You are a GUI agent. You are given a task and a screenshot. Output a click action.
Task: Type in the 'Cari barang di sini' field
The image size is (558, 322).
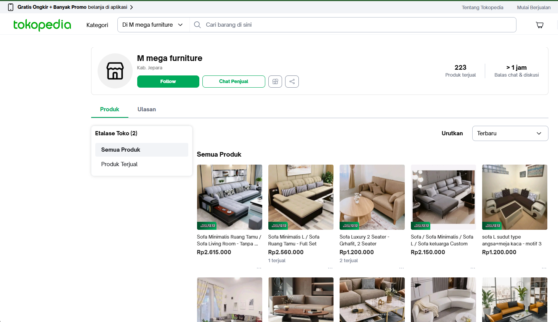tap(358, 25)
